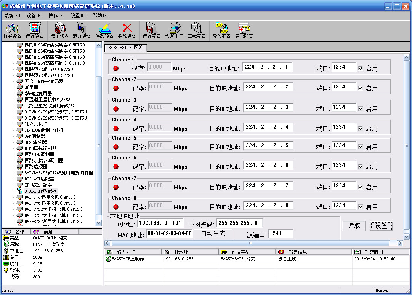Click the 读取 button
412x295 pixels.
354,226
